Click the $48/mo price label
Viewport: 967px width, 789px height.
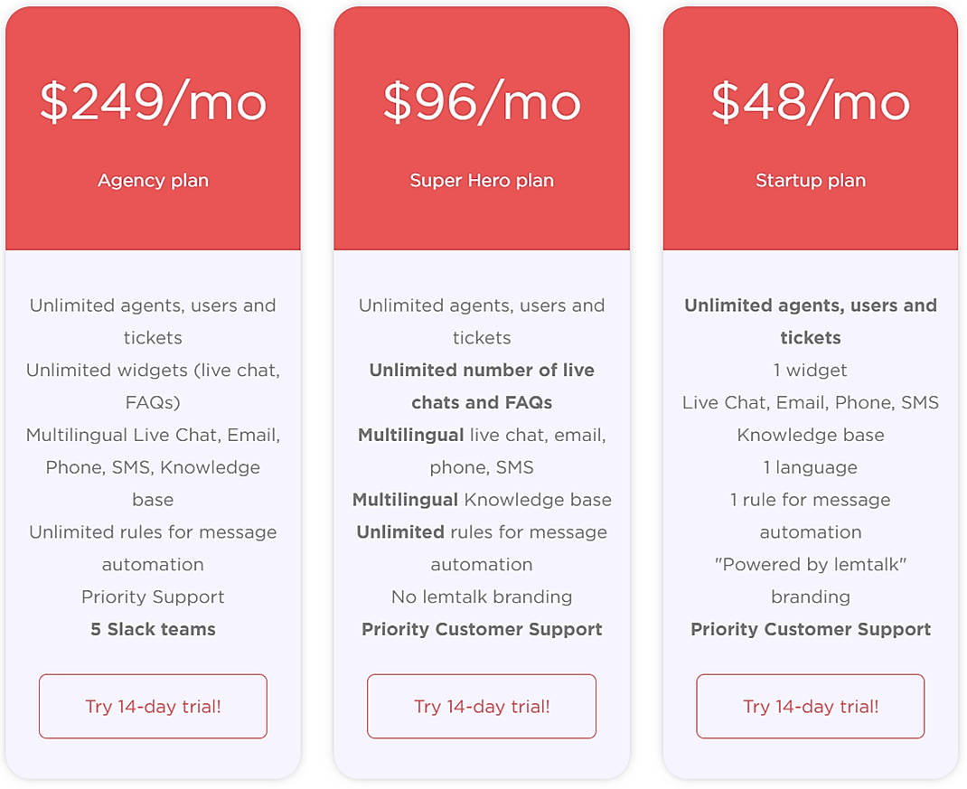coord(809,102)
